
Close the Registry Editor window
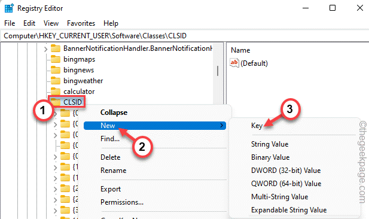click(x=360, y=8)
